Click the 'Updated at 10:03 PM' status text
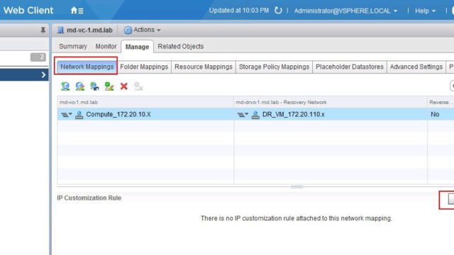Image resolution: width=454 pixels, height=255 pixels. point(239,11)
